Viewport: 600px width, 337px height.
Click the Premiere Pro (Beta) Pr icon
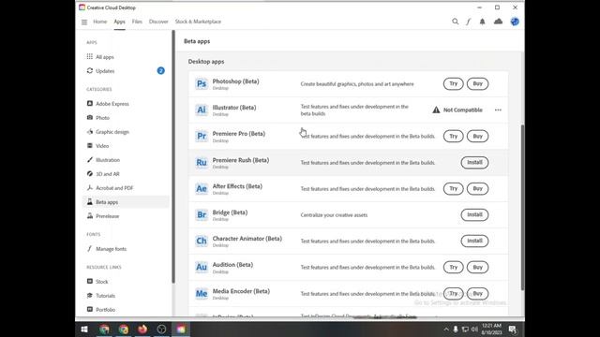click(x=202, y=136)
